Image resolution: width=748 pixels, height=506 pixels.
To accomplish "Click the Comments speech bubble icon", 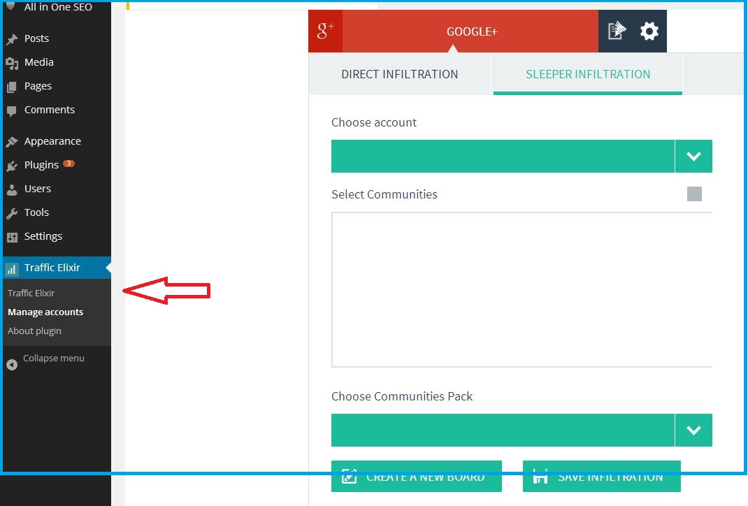I will tap(12, 111).
